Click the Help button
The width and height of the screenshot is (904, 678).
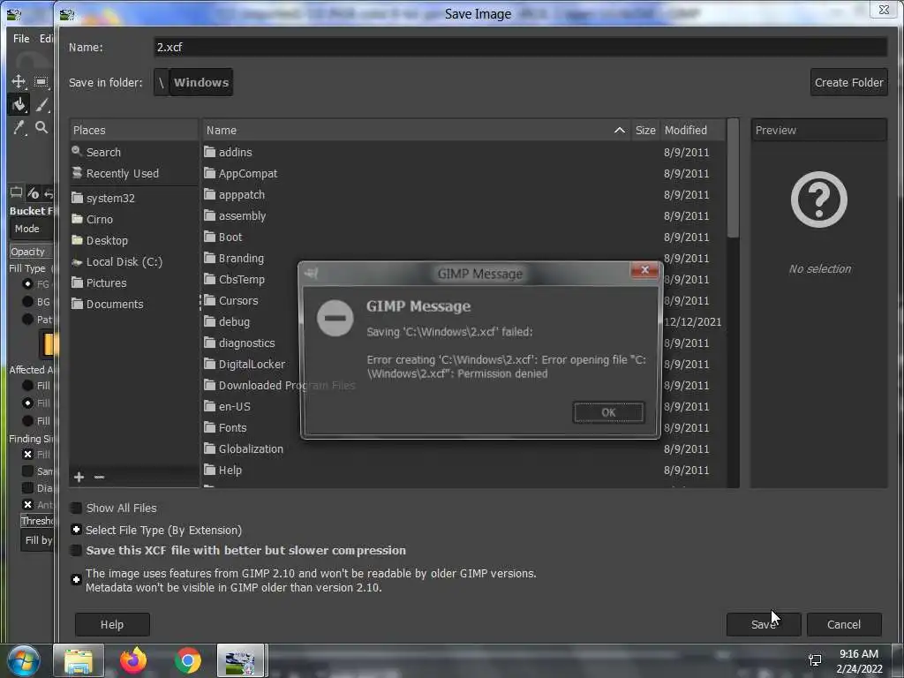112,624
